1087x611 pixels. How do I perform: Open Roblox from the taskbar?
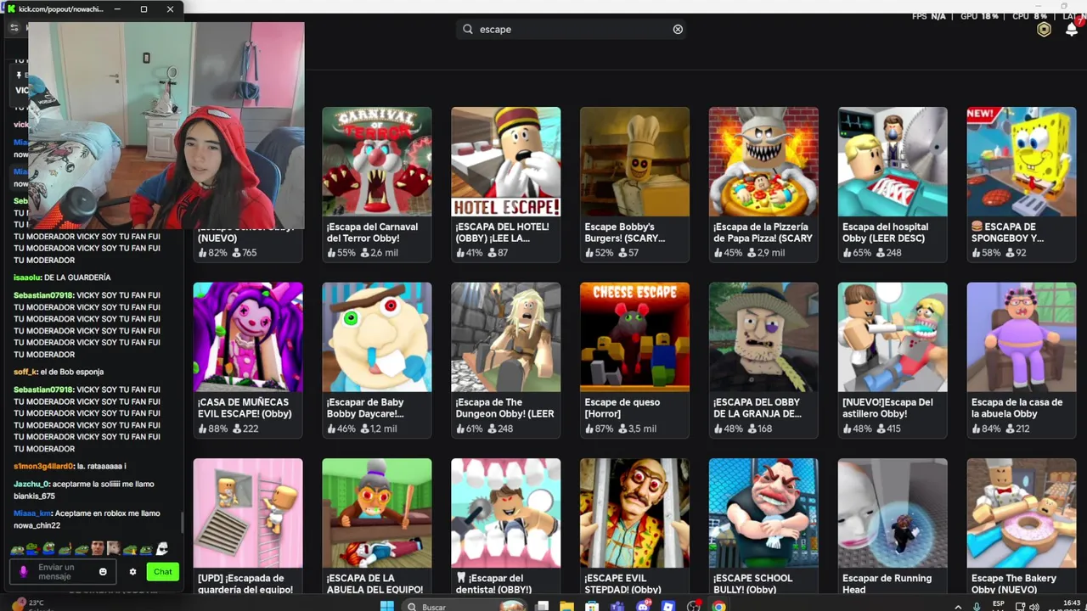coord(668,606)
